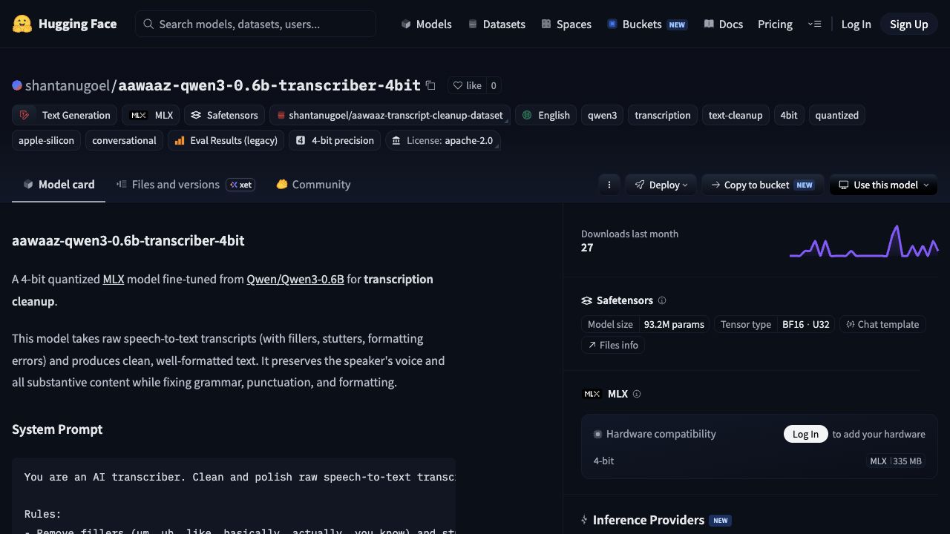
Task: Open the like count 0
Action: coord(494,85)
